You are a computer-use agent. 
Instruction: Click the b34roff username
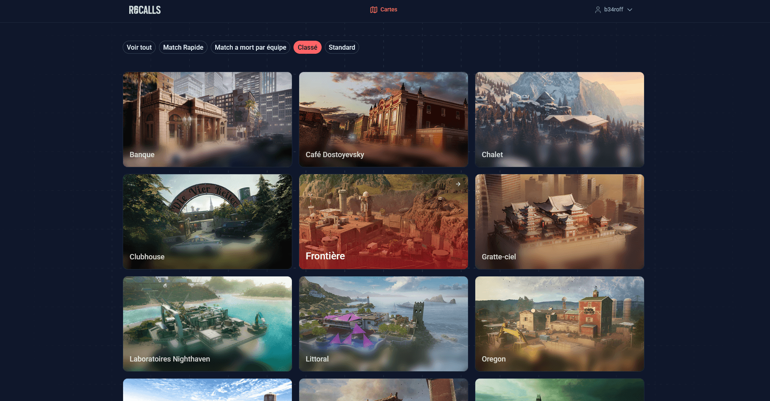[x=613, y=10]
